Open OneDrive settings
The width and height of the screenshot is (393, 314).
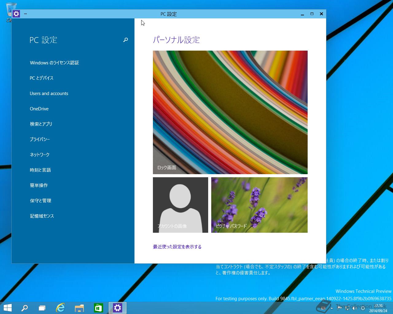click(39, 109)
